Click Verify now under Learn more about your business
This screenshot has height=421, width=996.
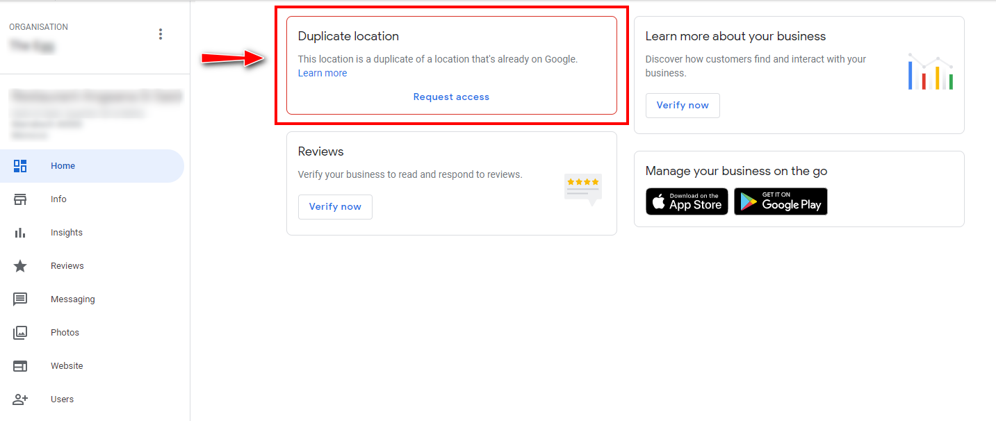coord(683,106)
